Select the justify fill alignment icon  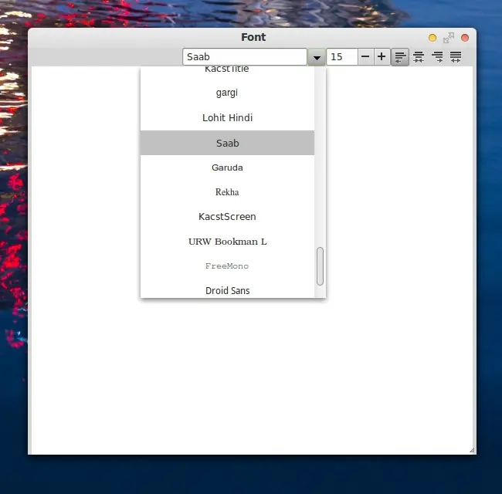[456, 57]
